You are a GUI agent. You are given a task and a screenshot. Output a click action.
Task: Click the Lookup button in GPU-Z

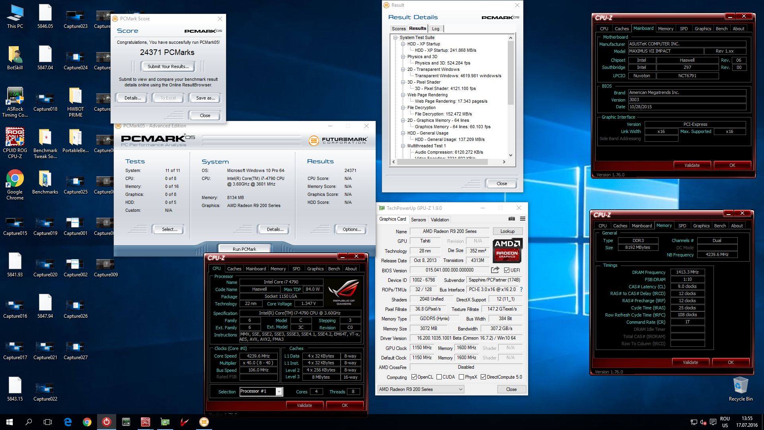pyautogui.click(x=507, y=231)
